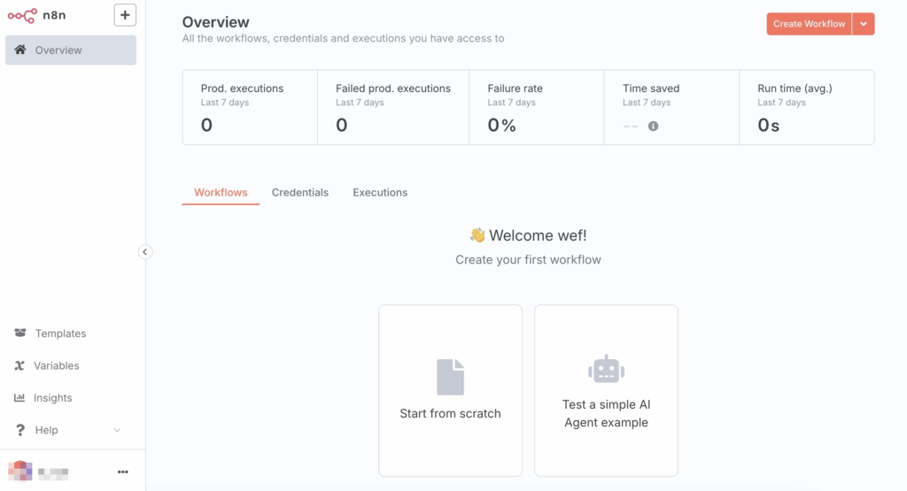Open Insights in the sidebar
Image resolution: width=907 pixels, height=491 pixels.
click(x=52, y=398)
